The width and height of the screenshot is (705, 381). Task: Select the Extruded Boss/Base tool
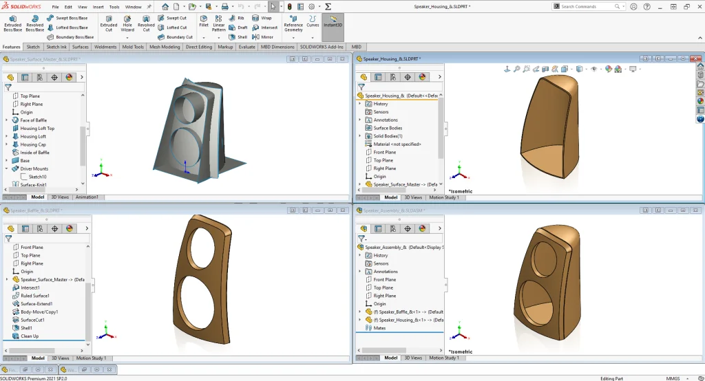coord(12,23)
